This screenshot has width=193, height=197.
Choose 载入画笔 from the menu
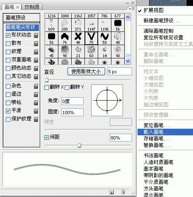point(165,132)
